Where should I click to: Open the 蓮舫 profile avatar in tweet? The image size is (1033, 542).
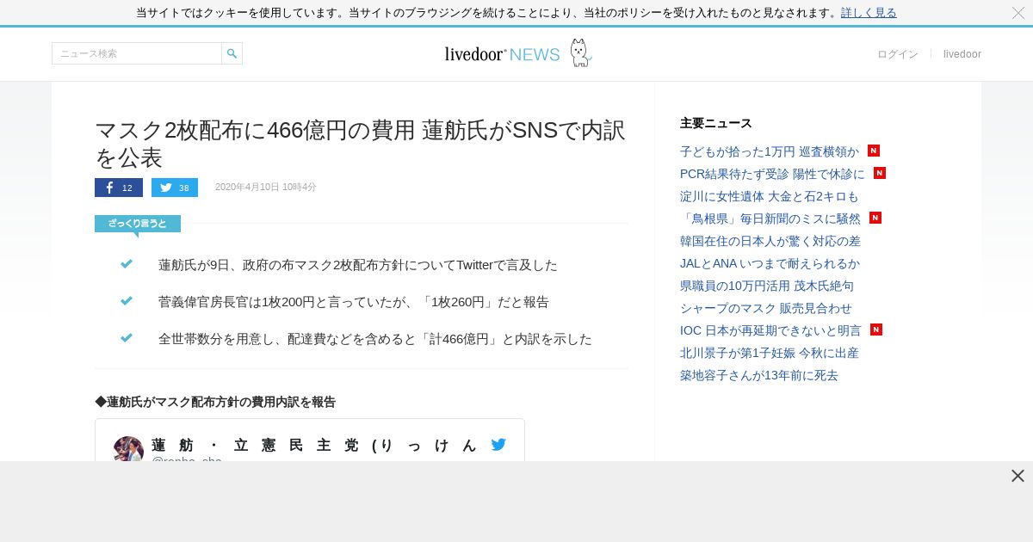128,449
